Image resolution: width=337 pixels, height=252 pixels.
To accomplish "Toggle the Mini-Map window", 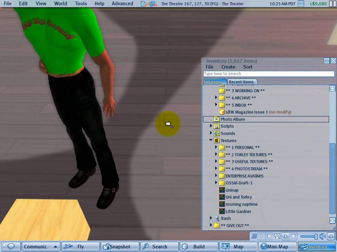I will coord(277,247).
